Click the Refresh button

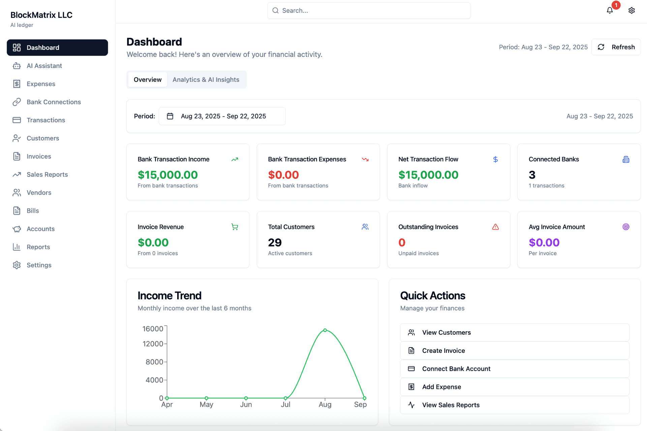tap(616, 47)
